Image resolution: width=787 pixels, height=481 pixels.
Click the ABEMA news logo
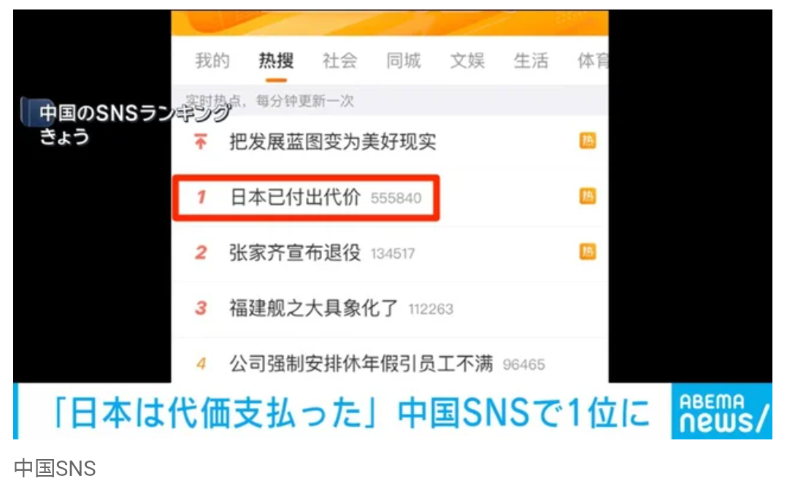[x=722, y=412]
